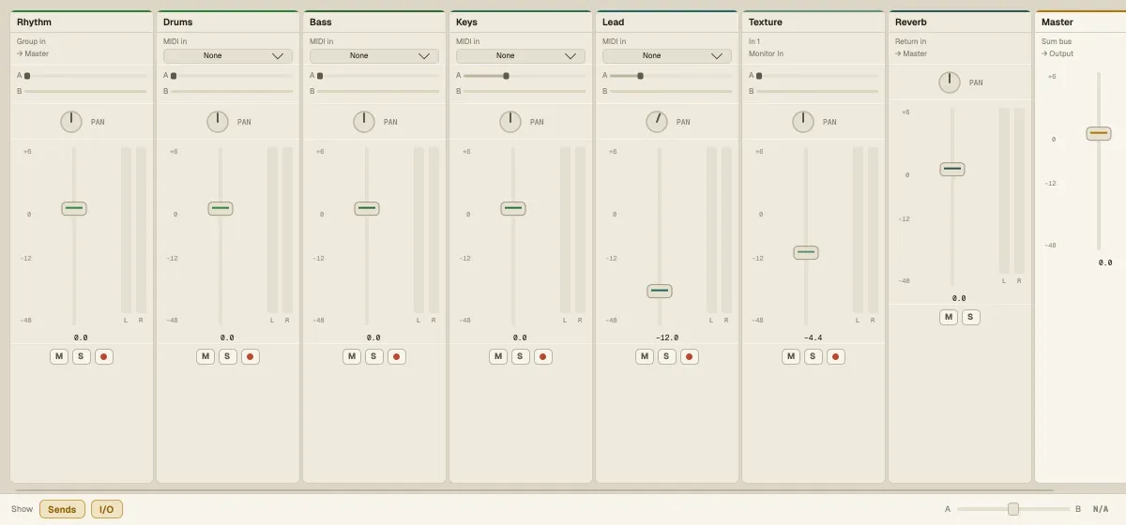This screenshot has width=1126, height=525.
Task: Click the horizontal mixer scrollbar
Action: [x=534, y=490]
